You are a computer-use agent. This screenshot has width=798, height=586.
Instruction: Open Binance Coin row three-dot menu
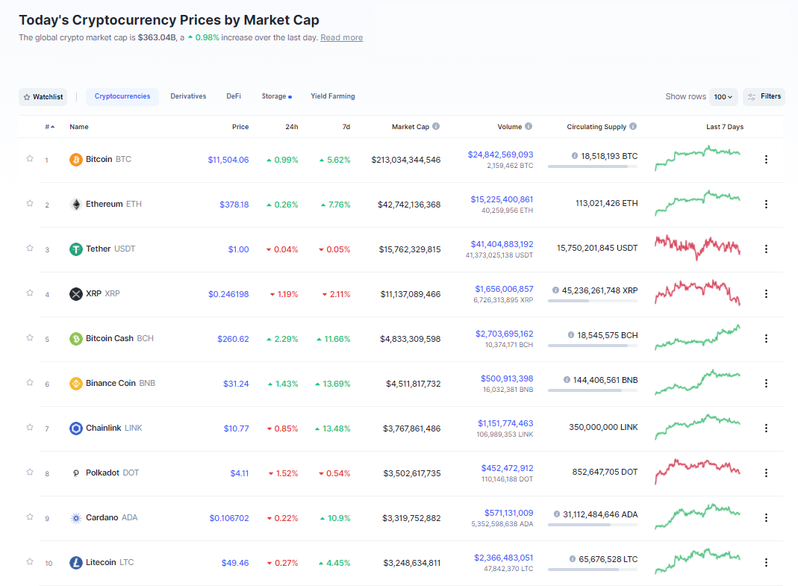tap(766, 384)
